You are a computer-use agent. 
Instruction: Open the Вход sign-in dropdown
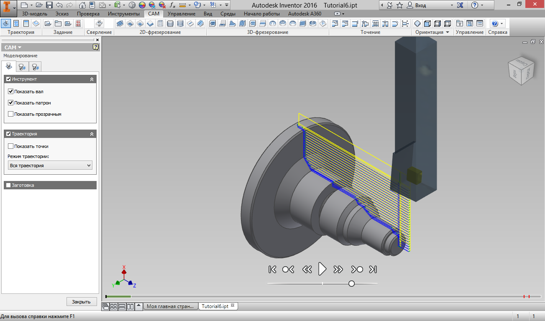click(451, 5)
